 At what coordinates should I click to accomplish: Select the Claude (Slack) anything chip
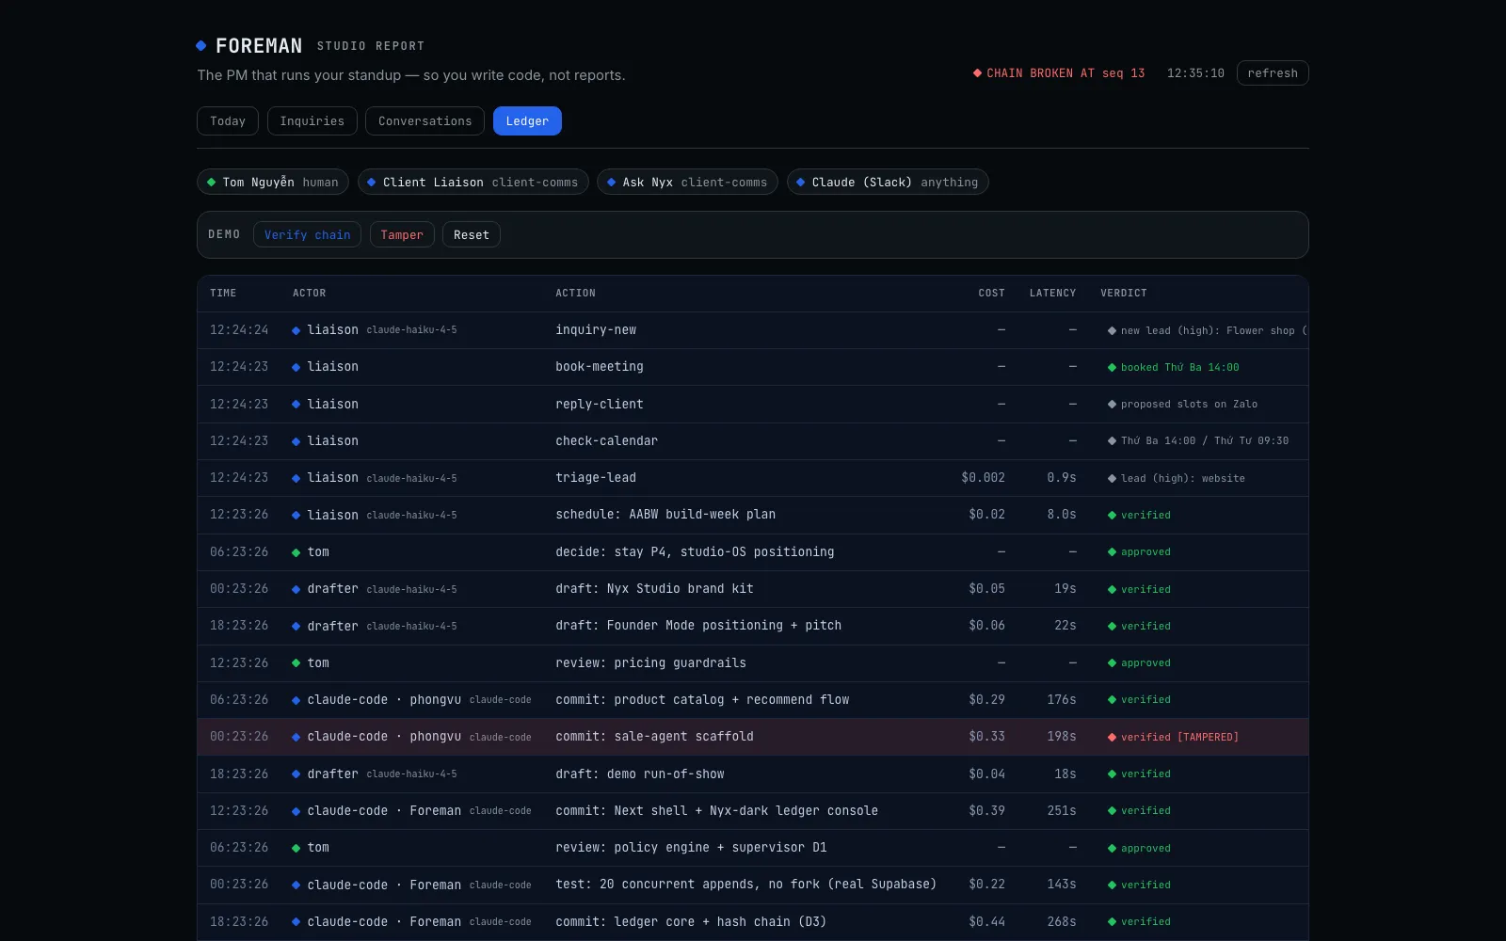click(x=888, y=182)
